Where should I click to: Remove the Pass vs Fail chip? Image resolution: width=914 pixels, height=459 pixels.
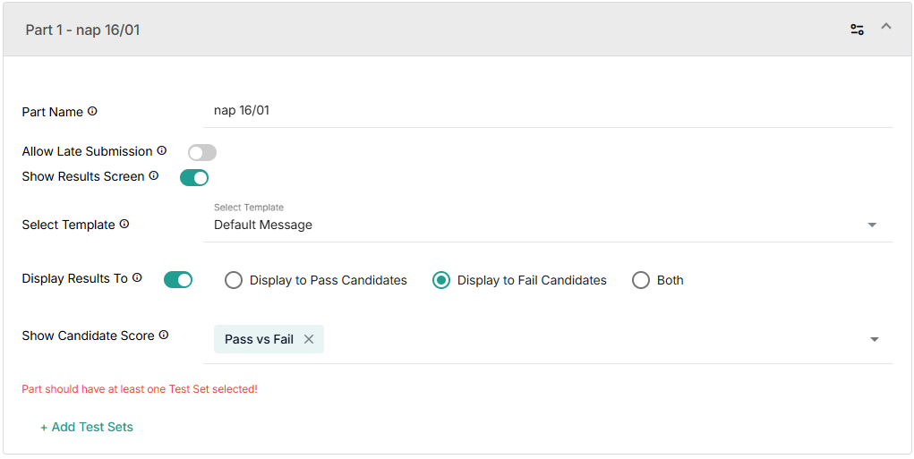(x=309, y=339)
